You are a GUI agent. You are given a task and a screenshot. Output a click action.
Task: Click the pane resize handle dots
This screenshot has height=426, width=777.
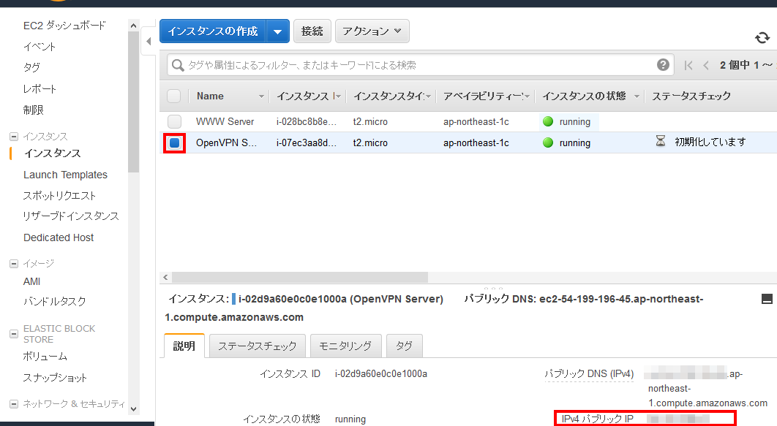pos(493,287)
